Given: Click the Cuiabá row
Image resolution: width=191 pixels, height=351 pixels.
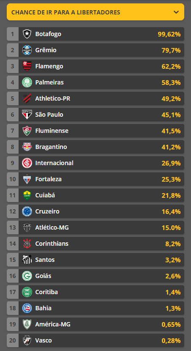Looking at the screenshot, I should (x=95, y=195).
